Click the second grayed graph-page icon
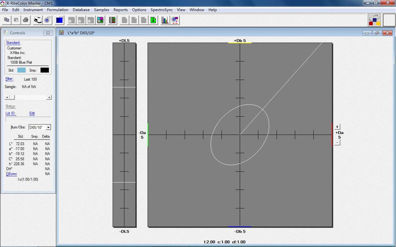This screenshot has height=247, width=396. click(x=81, y=20)
